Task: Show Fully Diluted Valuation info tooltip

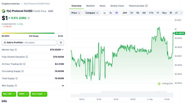Action: coord(27,57)
